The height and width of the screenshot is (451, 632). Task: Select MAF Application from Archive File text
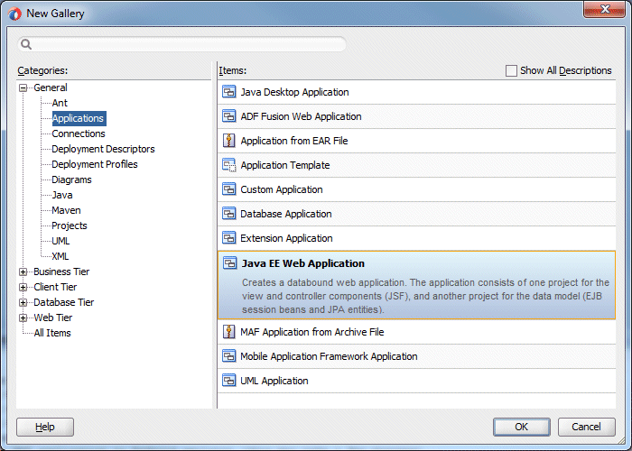(312, 332)
